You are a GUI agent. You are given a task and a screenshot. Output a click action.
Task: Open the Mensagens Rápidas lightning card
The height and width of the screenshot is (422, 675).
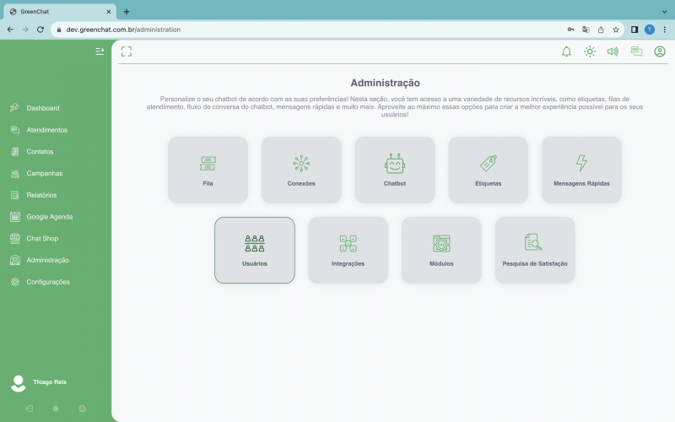click(581, 170)
